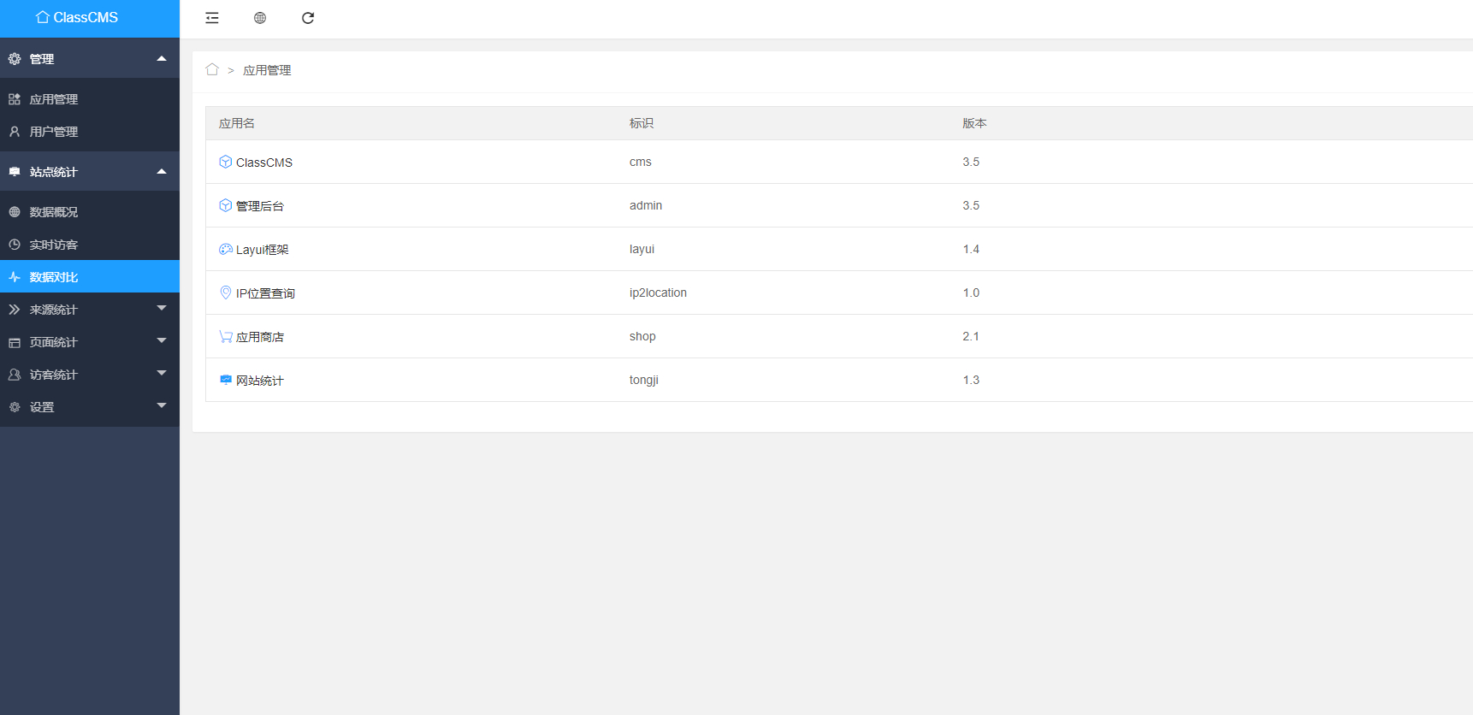
Task: Click the ClassCMS logo in sidebar header
Action: click(77, 17)
